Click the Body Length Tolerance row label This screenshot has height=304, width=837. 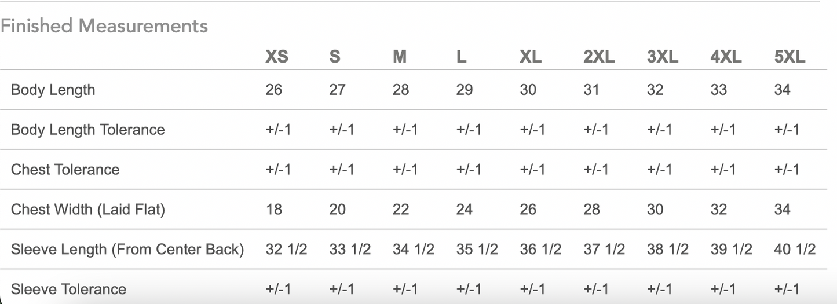(87, 129)
